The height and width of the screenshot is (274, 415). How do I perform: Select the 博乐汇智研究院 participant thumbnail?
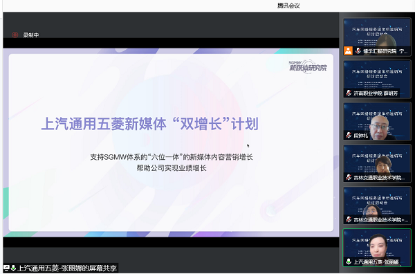[377, 37]
